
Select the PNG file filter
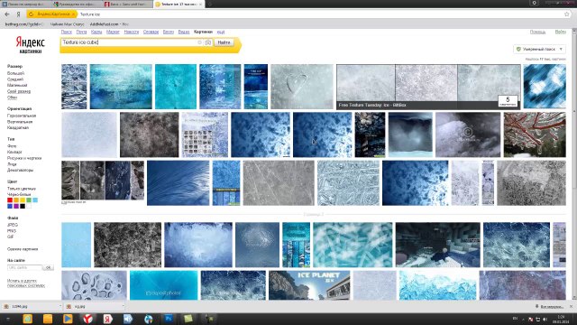tap(12, 231)
